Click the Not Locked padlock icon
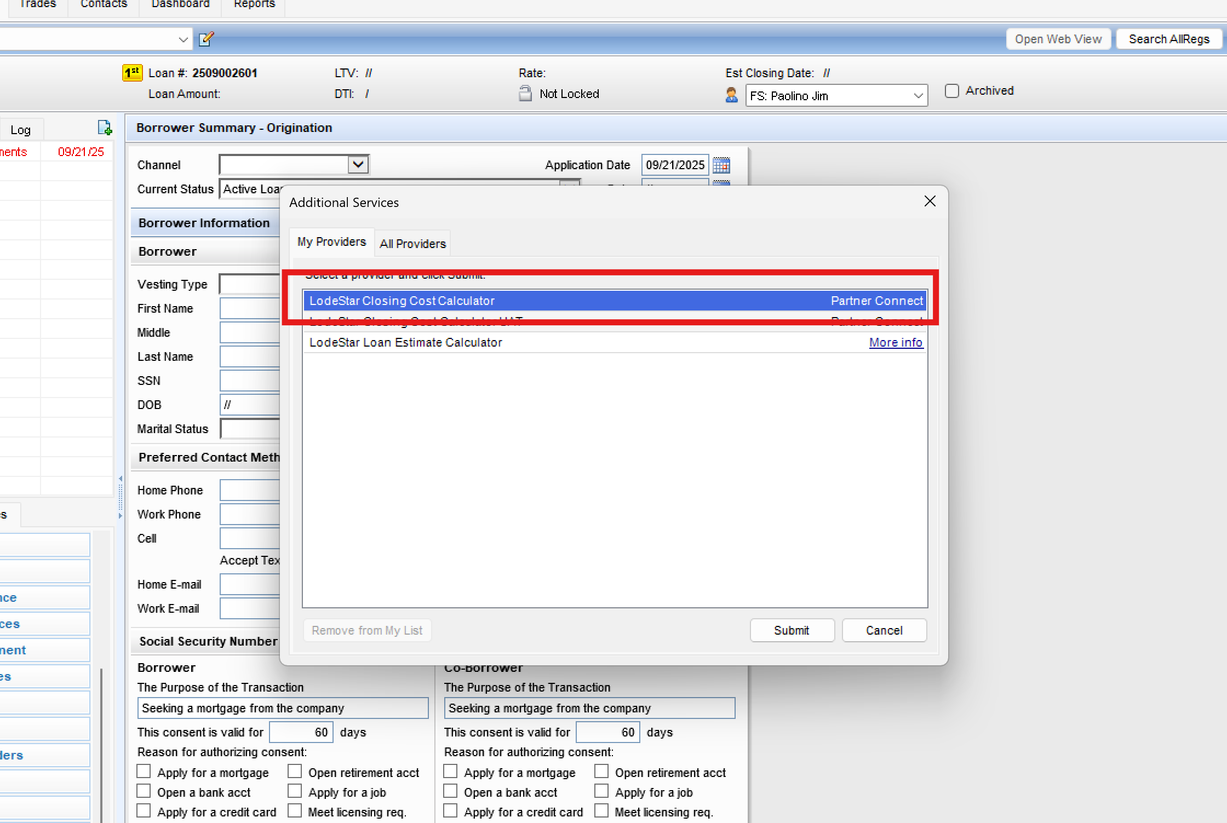This screenshot has width=1227, height=823. pyautogui.click(x=525, y=94)
